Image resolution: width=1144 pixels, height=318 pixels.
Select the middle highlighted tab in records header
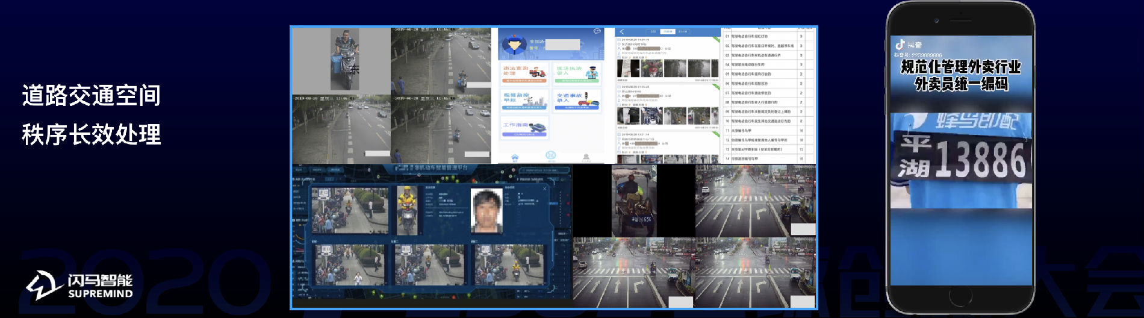click(x=667, y=31)
